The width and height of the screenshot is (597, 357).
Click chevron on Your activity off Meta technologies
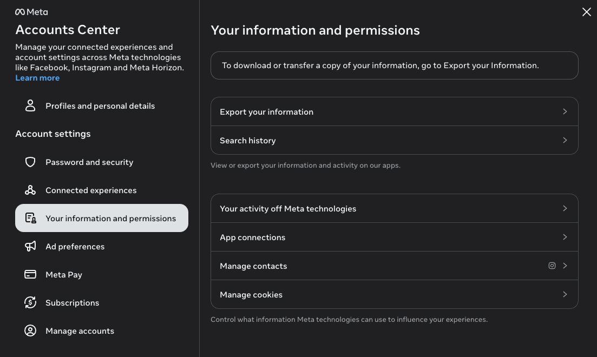pos(565,208)
